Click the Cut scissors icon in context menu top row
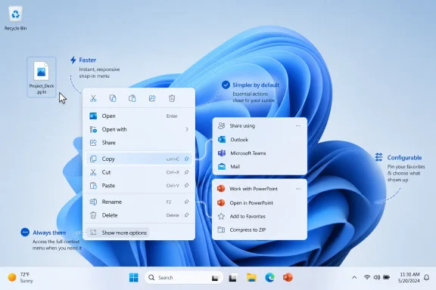Viewport: 436px width, 290px height. [x=93, y=98]
